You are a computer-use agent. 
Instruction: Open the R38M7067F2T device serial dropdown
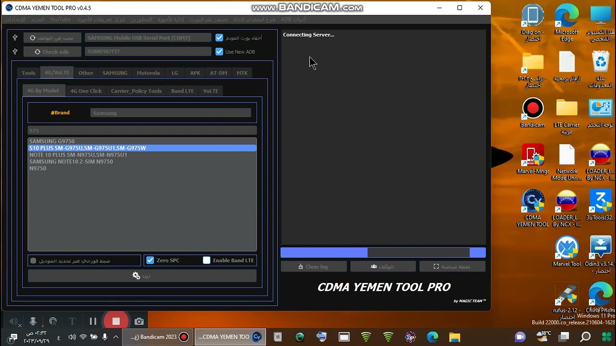pos(148,51)
